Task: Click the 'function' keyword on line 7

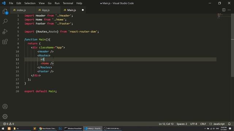Action: click(31, 40)
